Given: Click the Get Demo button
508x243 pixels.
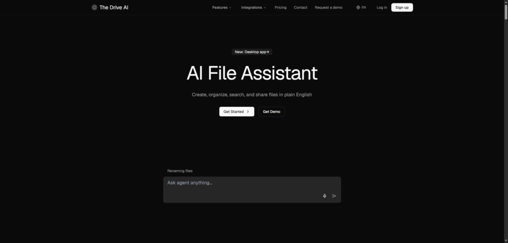Looking at the screenshot, I should point(271,112).
